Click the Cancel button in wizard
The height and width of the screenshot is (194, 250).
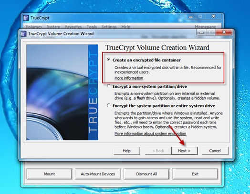215,151
